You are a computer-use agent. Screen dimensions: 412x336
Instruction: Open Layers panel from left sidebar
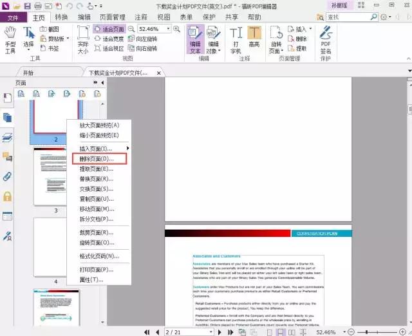(7, 137)
